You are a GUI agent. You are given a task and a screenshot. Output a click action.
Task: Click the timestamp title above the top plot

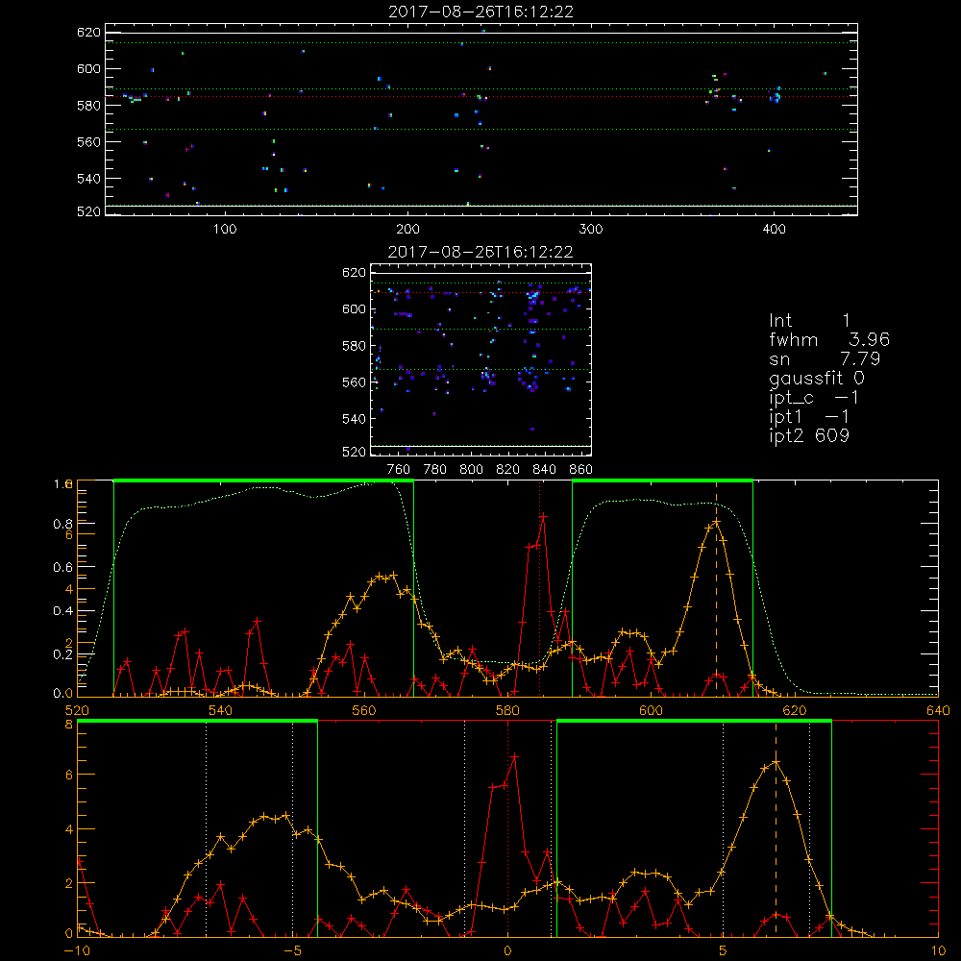480,12
